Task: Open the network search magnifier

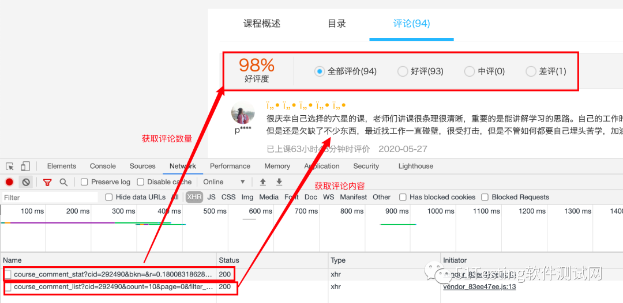Action: pos(63,182)
